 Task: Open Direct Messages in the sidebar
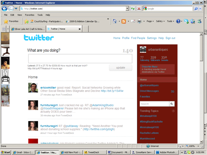tap(149, 91)
